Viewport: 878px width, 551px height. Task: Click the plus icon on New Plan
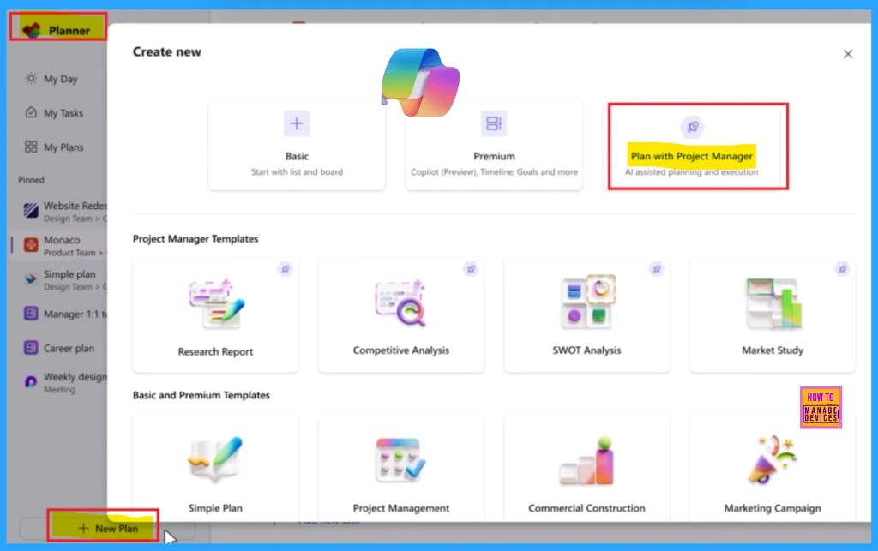click(83, 528)
